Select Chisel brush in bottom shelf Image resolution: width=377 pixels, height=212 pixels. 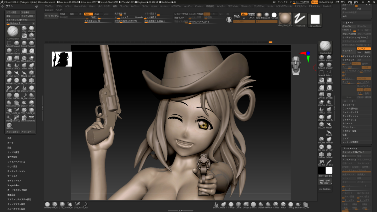238,205
